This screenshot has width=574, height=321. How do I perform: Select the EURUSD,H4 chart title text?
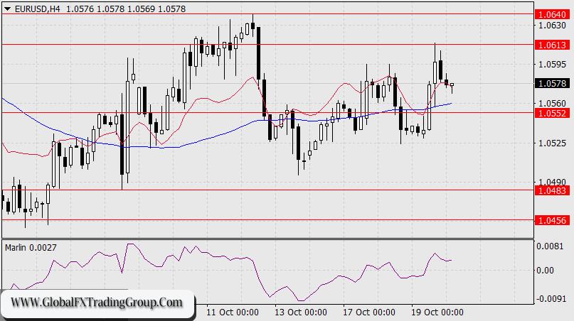coord(37,9)
